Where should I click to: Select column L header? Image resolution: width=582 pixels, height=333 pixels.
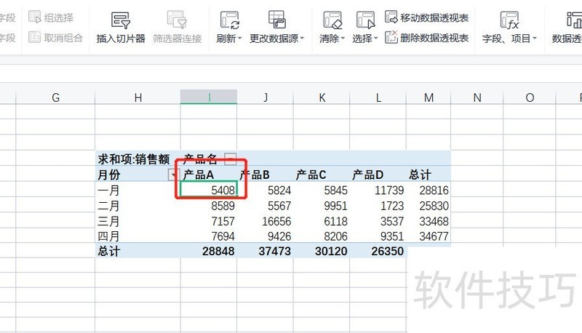coord(378,97)
